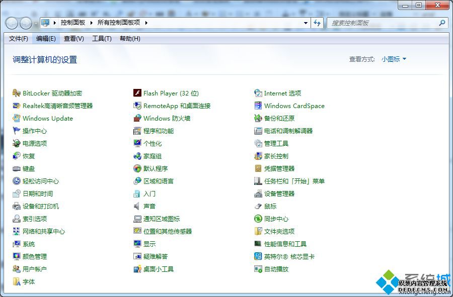The height and width of the screenshot is (297, 453).
Task: Open recent pages dropdown beside forward button
Action: coord(36,23)
